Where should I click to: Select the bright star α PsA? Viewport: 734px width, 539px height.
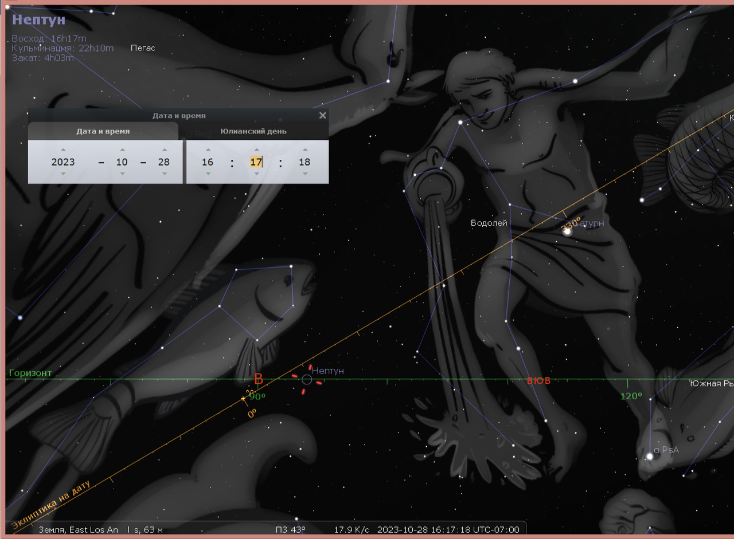click(650, 457)
